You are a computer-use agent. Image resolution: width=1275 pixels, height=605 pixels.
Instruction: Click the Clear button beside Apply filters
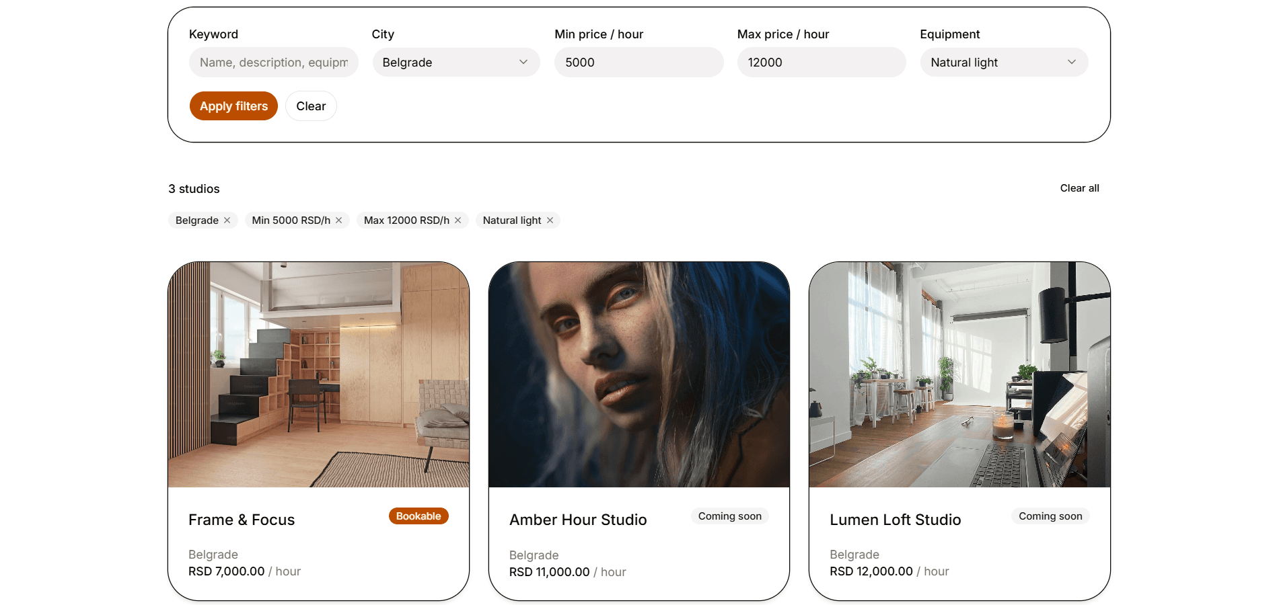(x=311, y=106)
